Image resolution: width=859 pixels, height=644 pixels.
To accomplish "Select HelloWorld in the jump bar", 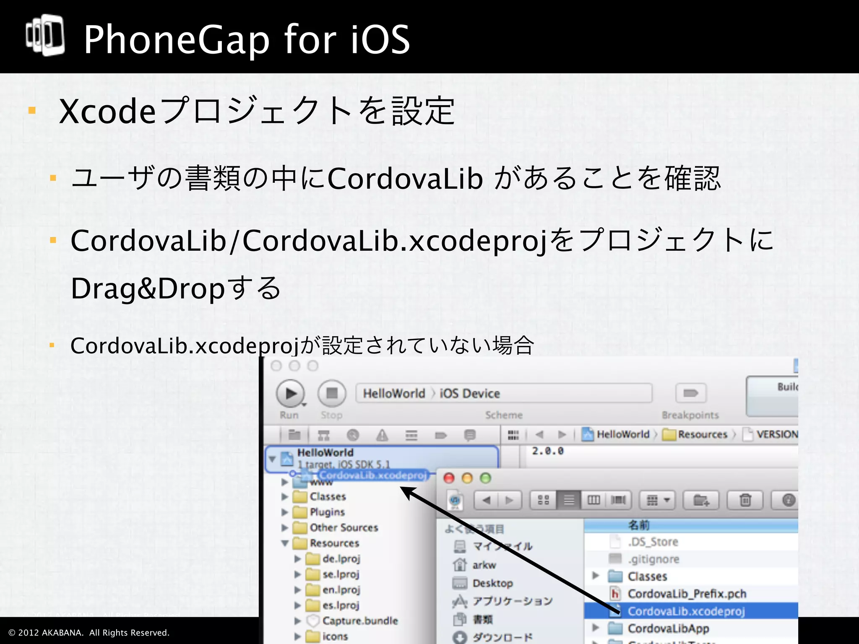I will tap(615, 434).
